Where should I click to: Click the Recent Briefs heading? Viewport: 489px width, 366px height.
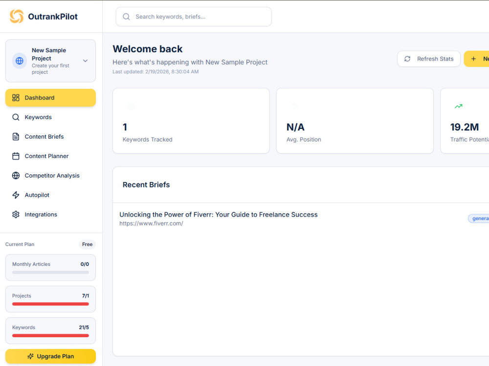pos(146,185)
